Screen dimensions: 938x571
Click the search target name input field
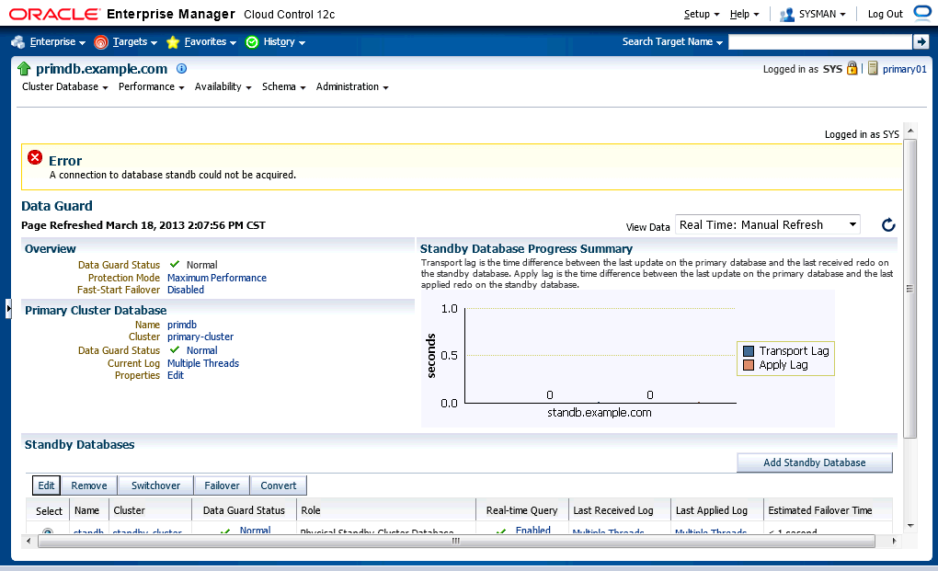pyautogui.click(x=819, y=42)
